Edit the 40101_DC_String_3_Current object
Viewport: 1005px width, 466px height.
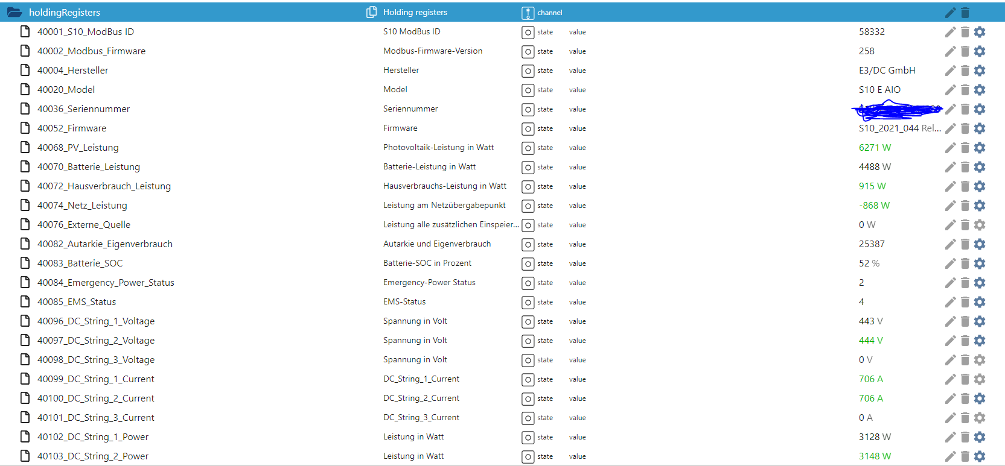[x=950, y=418]
